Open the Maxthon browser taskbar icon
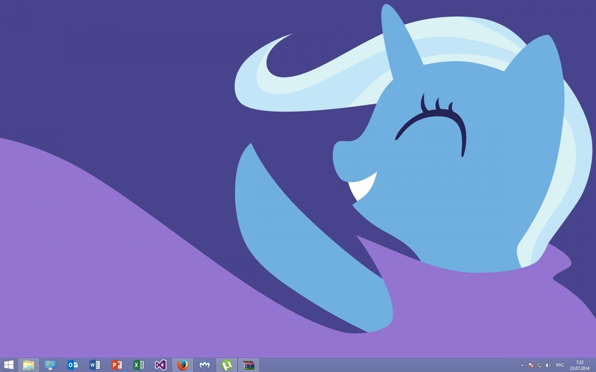This screenshot has height=372, width=596. pos(205,365)
